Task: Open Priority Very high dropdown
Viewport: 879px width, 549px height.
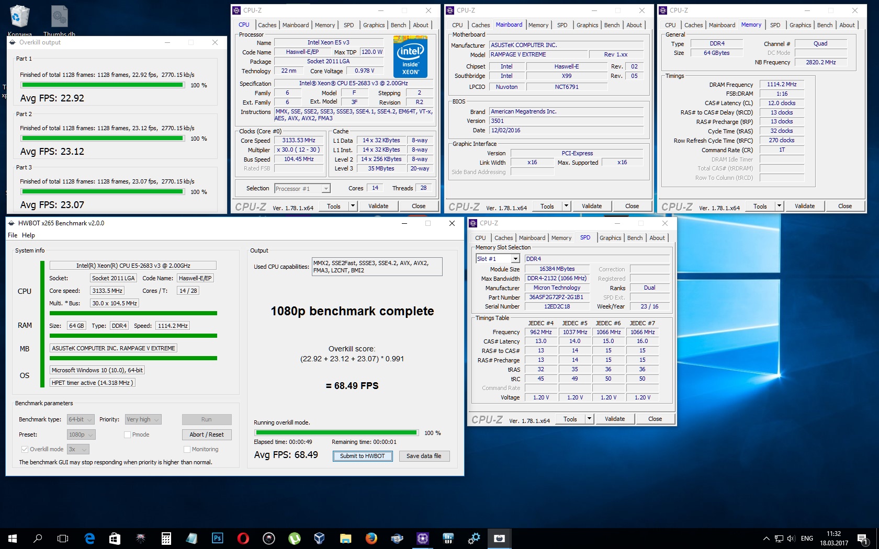Action: pos(143,419)
